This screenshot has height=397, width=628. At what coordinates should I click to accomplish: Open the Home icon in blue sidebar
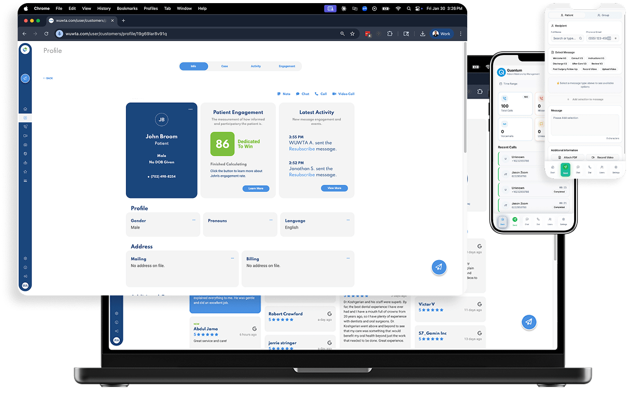[x=25, y=109]
